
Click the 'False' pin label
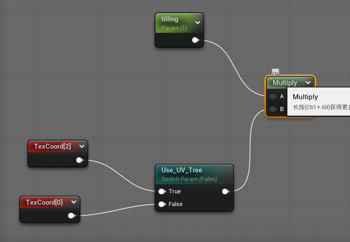coord(175,204)
